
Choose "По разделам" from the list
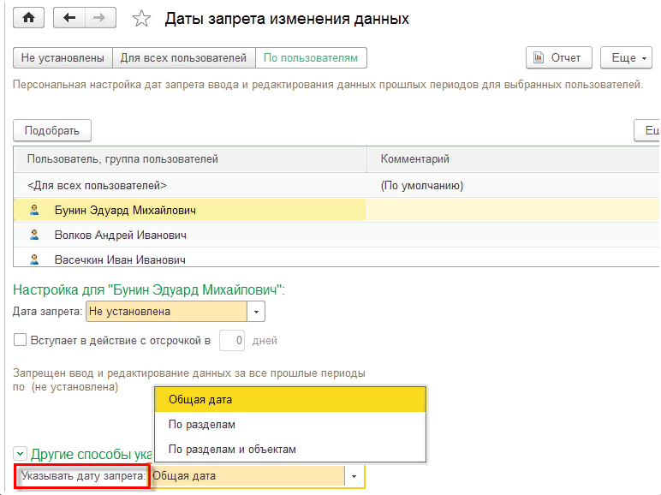click(202, 424)
